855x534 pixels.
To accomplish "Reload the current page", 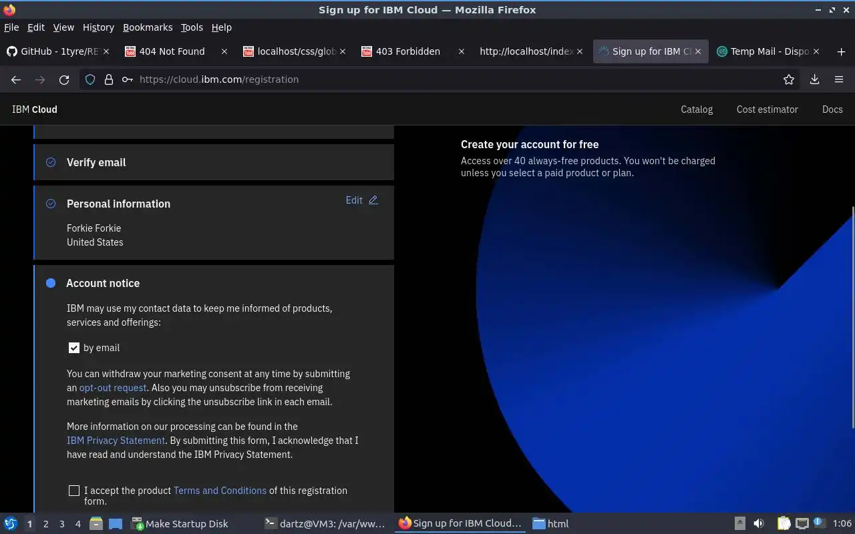I will [x=64, y=79].
